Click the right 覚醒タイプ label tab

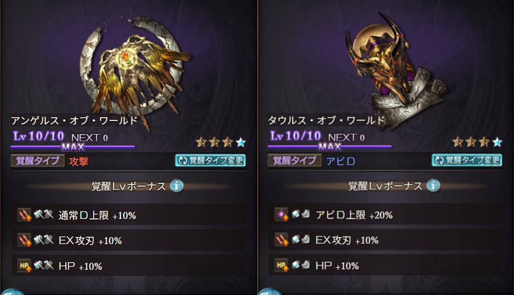(294, 160)
